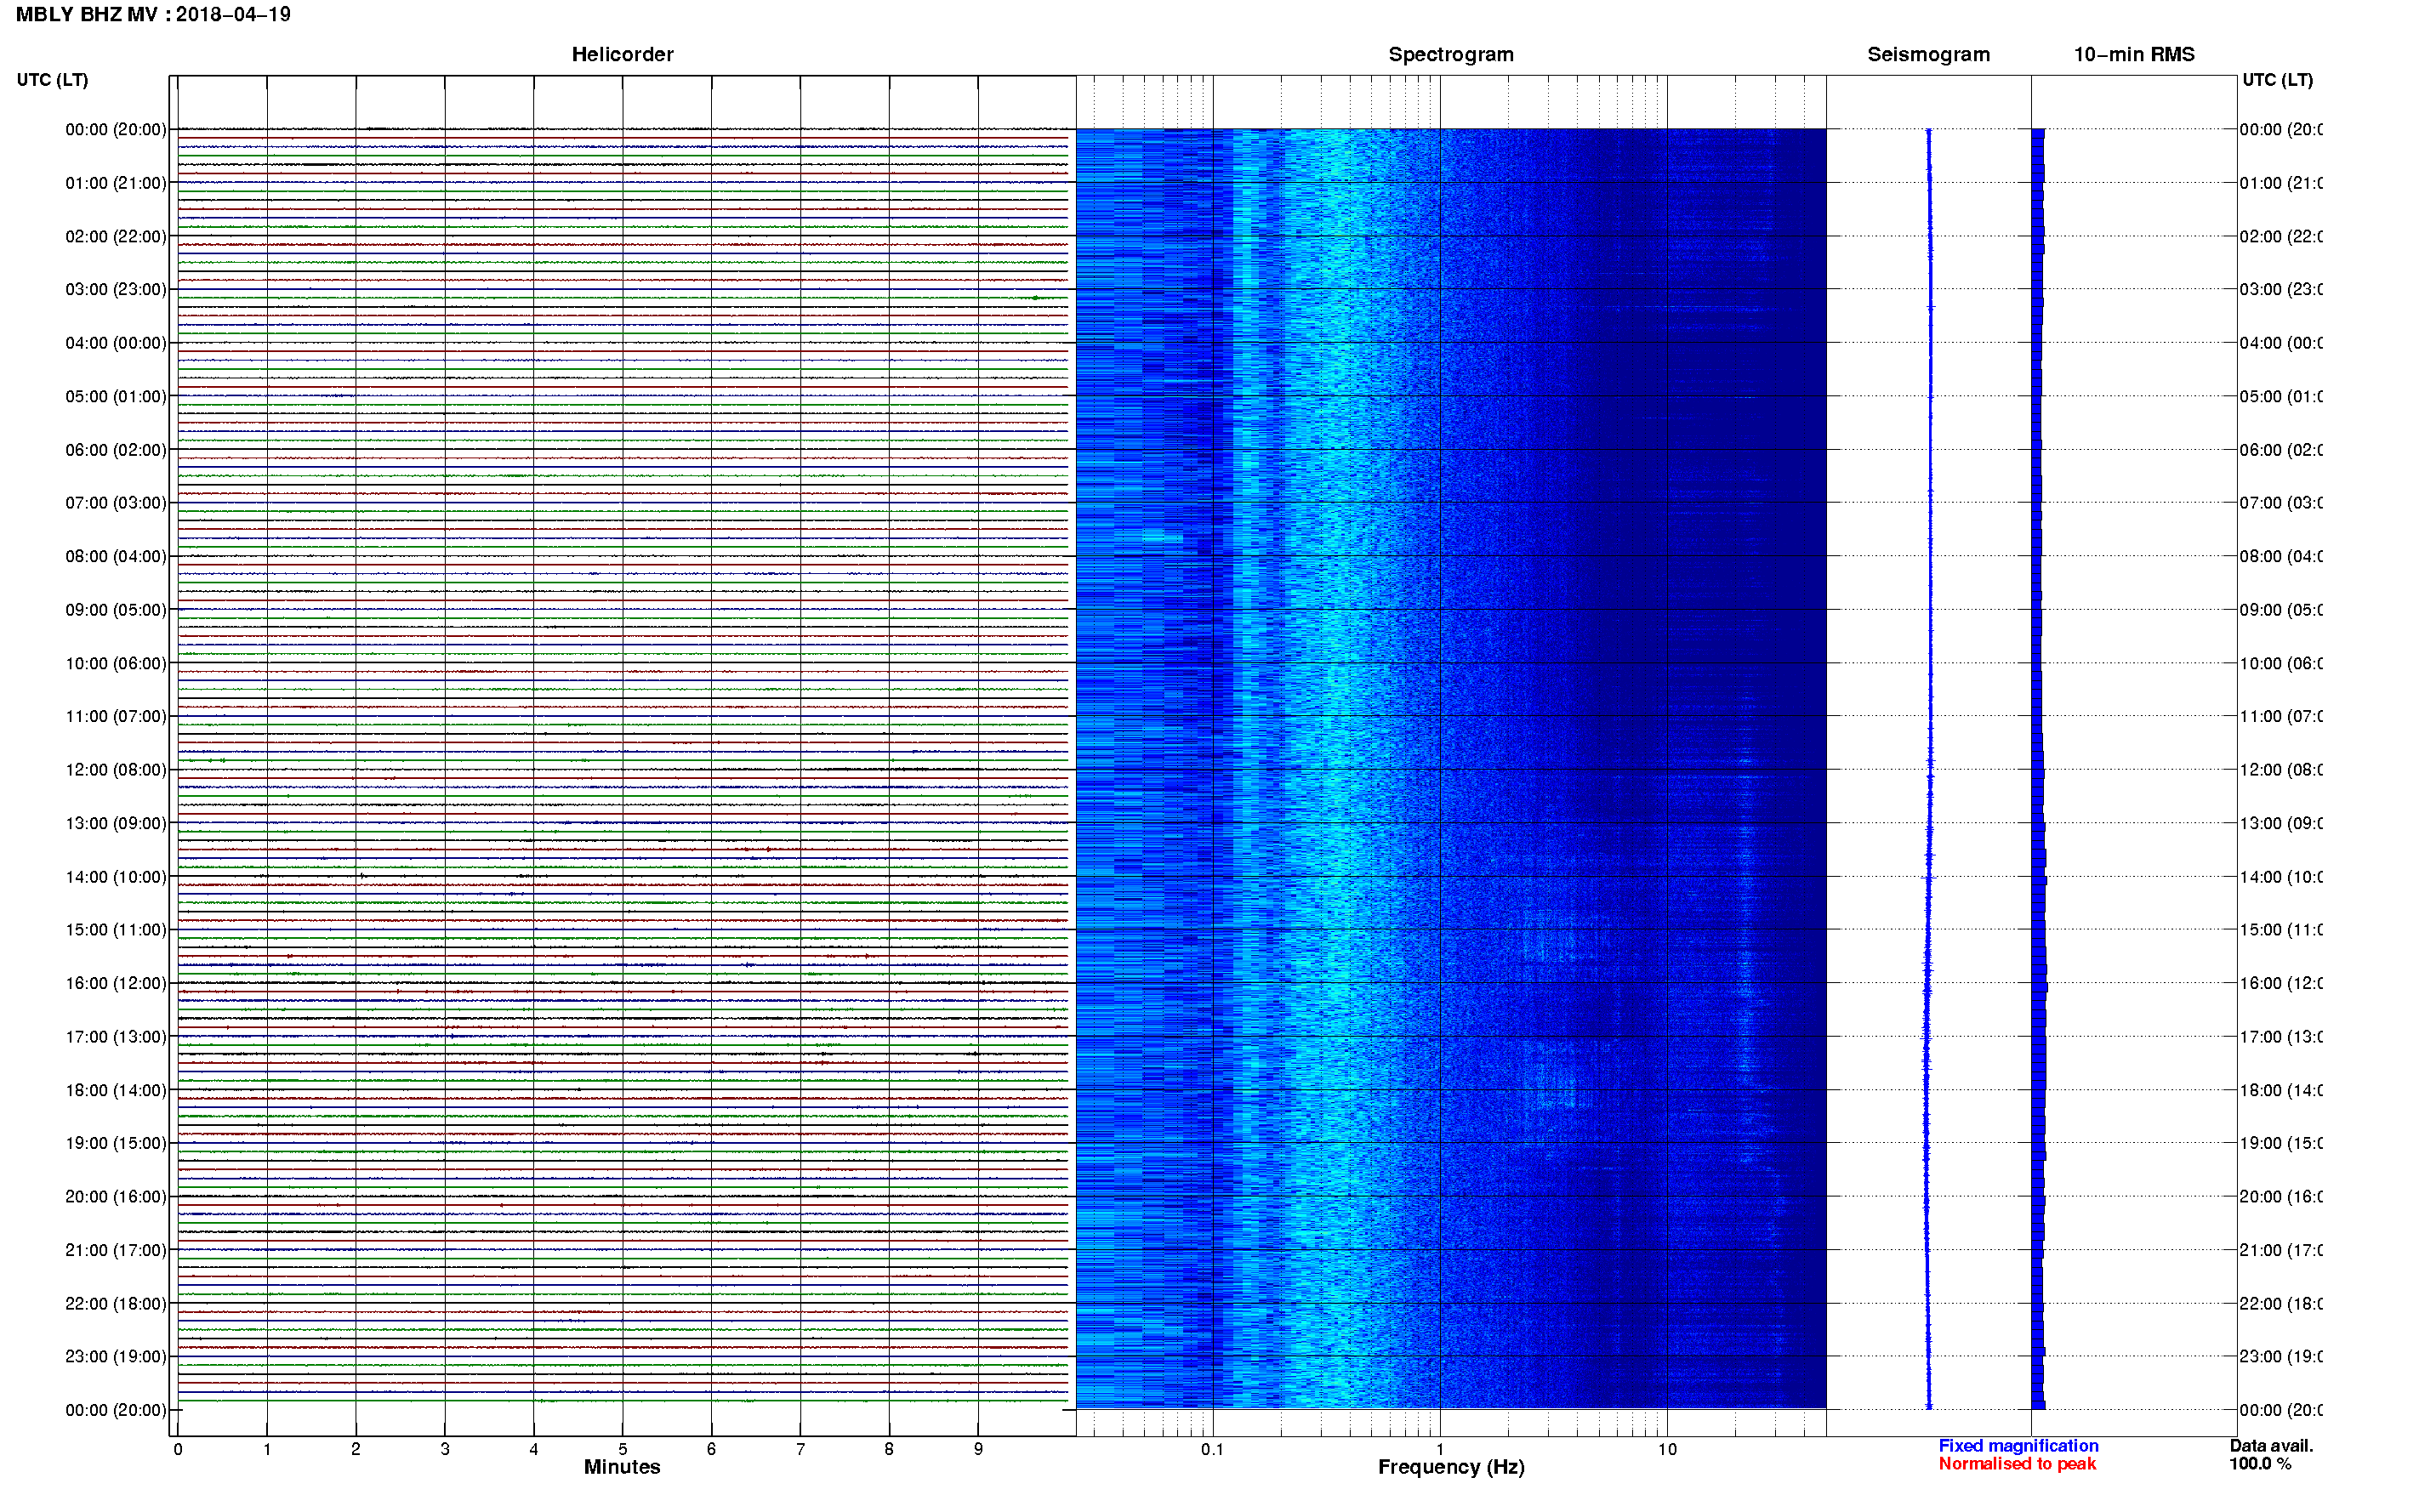Click the '04:00 (00:00)' left axis label

[x=116, y=343]
